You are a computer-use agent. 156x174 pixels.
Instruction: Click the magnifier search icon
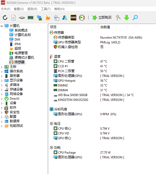coord(135,18)
